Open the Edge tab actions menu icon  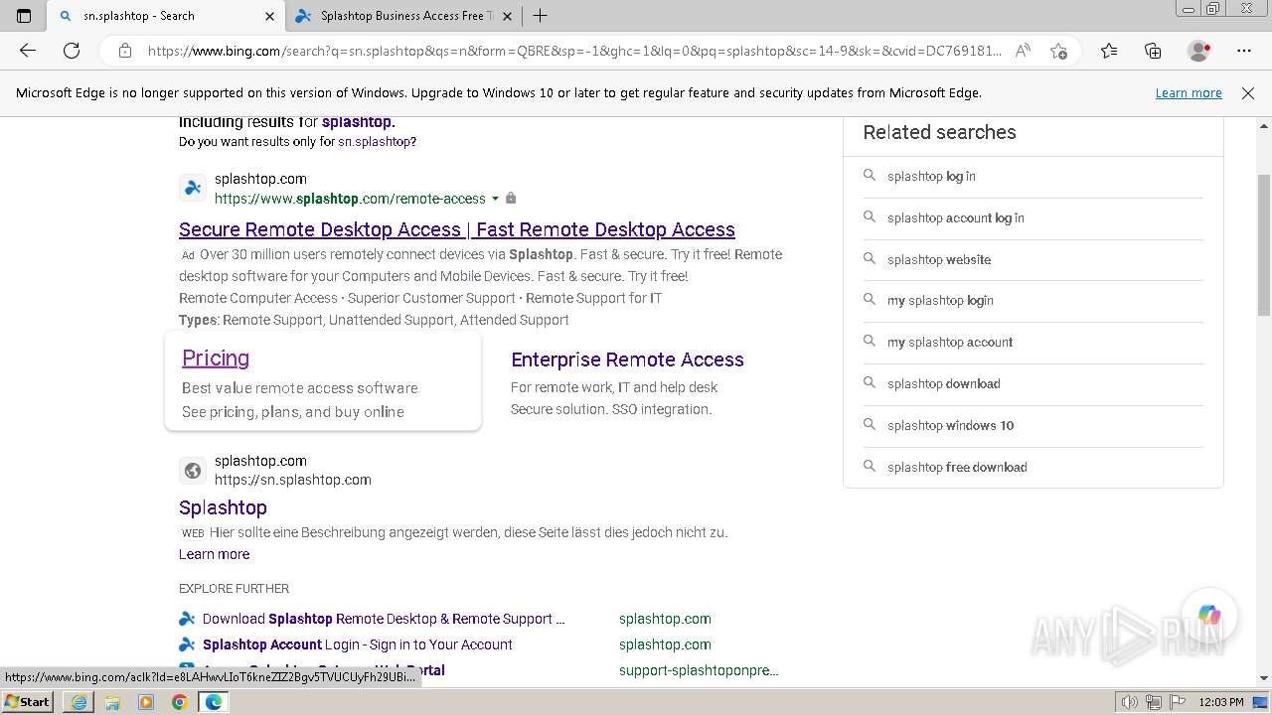tap(24, 16)
